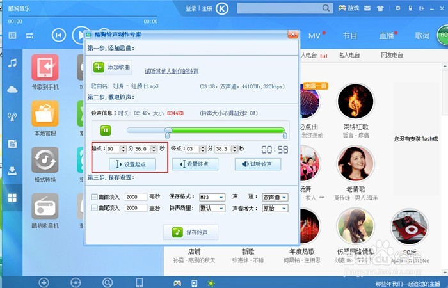Screen dimensions: 448x288
Task: Open the mail messages icon
Action: click(x=367, y=8)
